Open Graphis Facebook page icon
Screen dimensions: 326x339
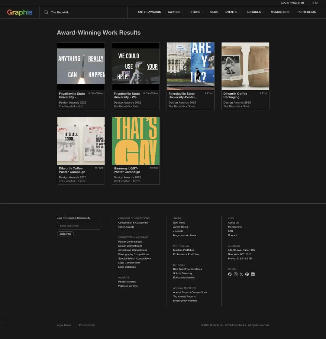230,274
